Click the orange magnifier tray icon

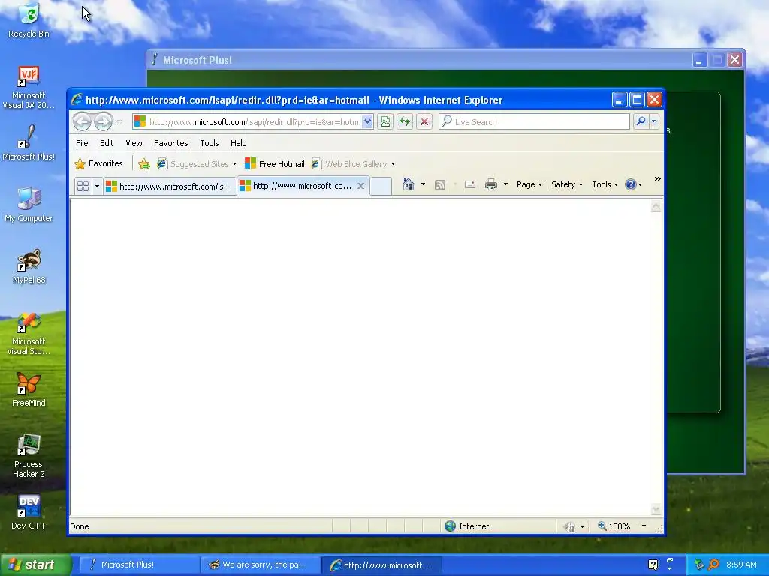[714, 565]
